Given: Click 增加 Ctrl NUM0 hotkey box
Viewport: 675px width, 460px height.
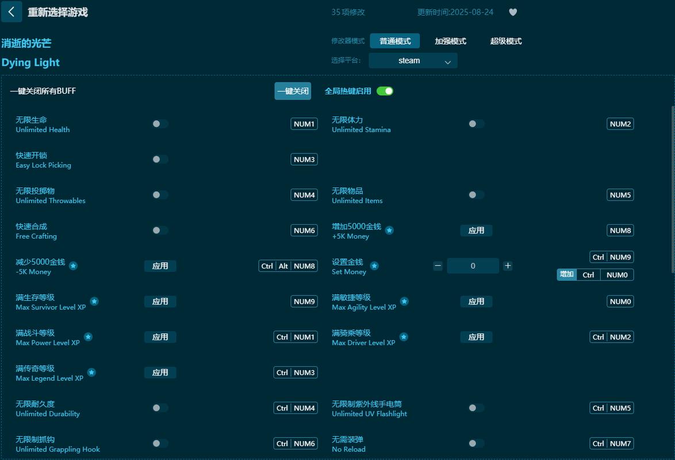Looking at the screenshot, I should pos(595,275).
